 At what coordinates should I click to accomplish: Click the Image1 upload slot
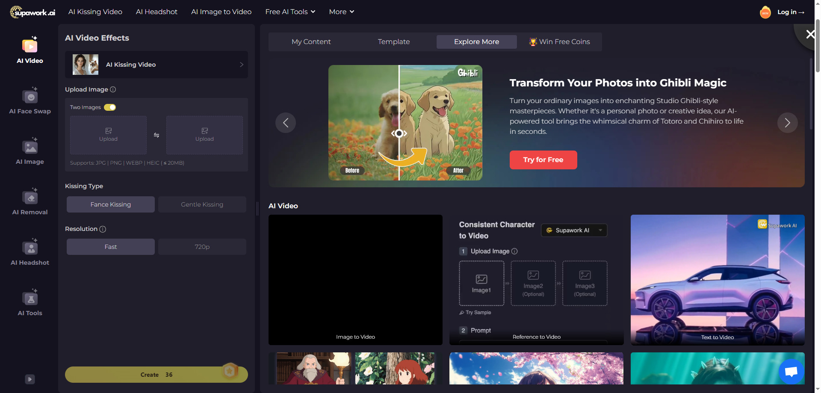(481, 283)
